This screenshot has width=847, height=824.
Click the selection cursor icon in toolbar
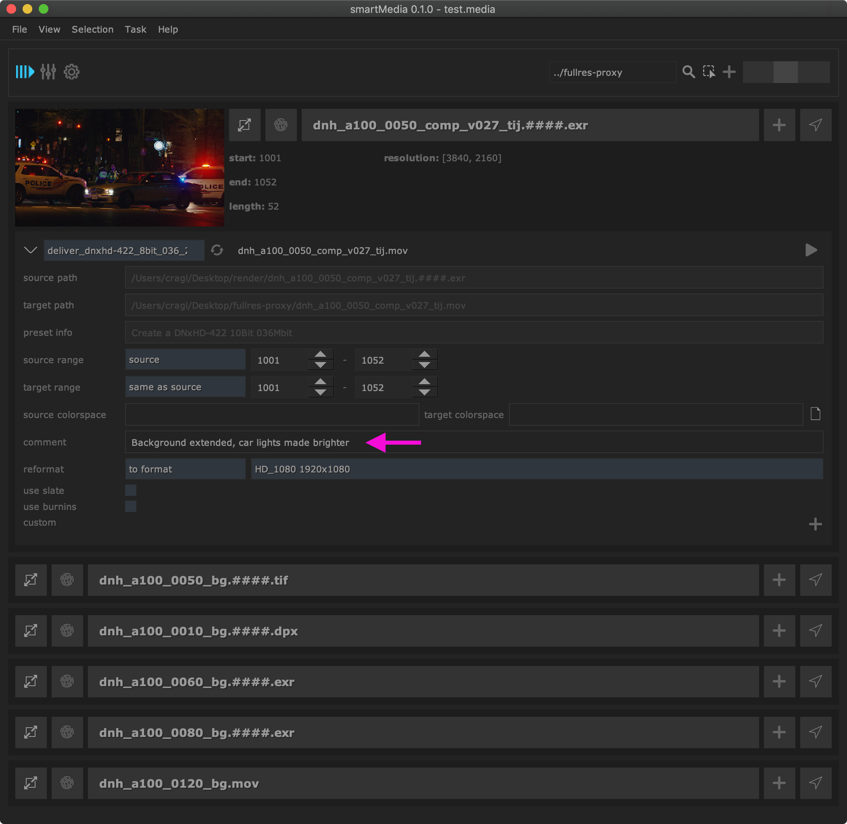(709, 72)
